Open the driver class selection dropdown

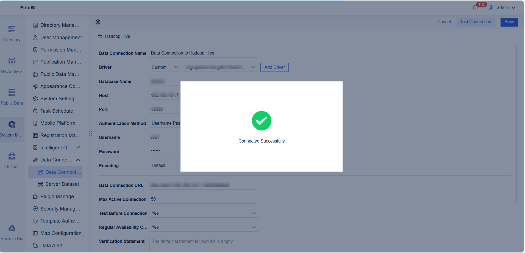point(220,67)
